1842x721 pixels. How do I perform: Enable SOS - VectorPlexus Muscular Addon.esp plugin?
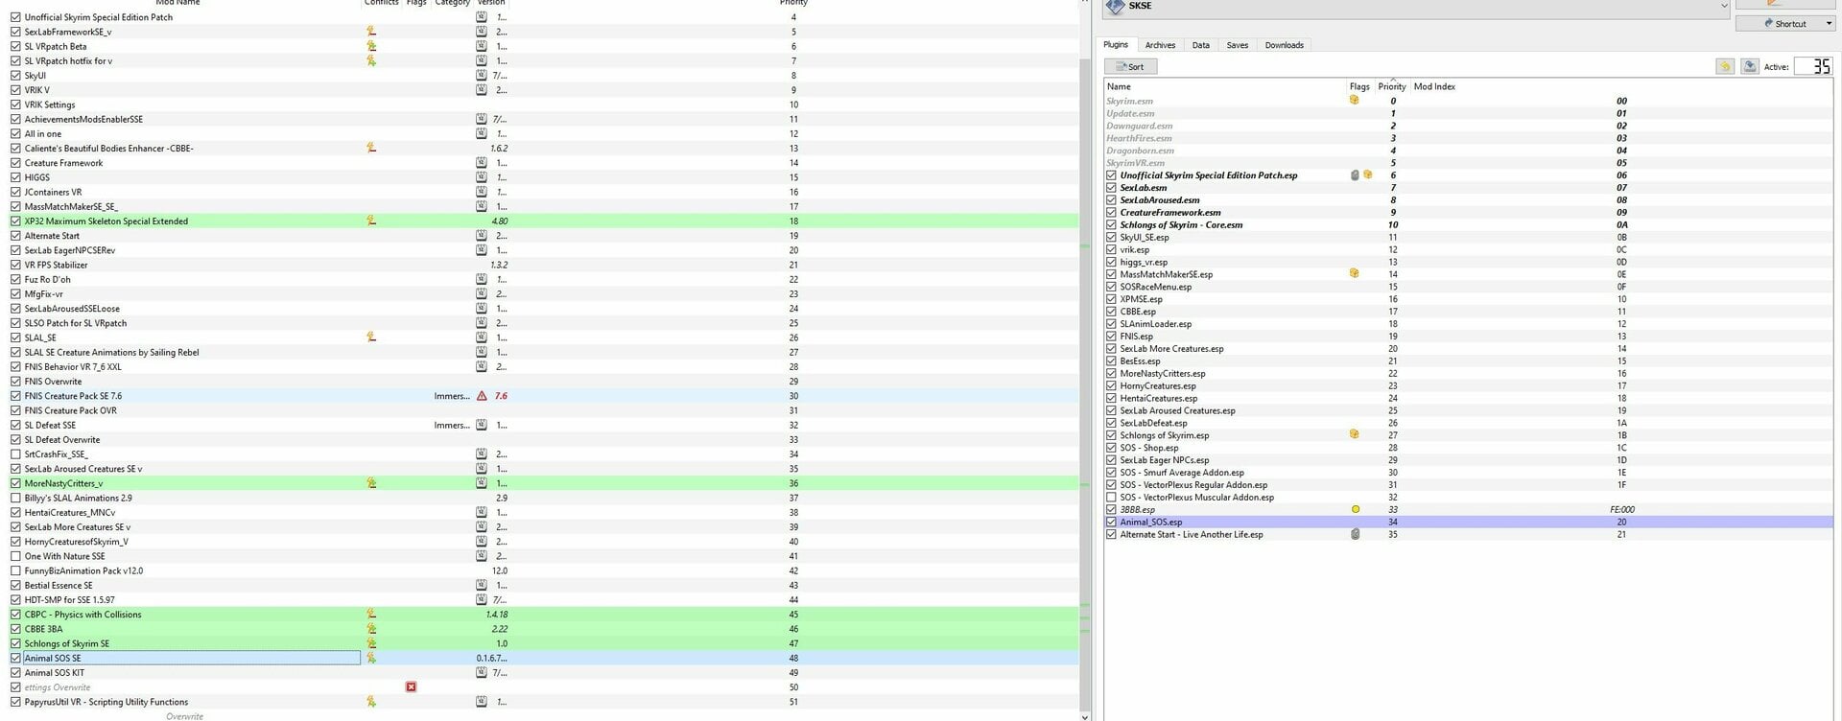pos(1111,497)
